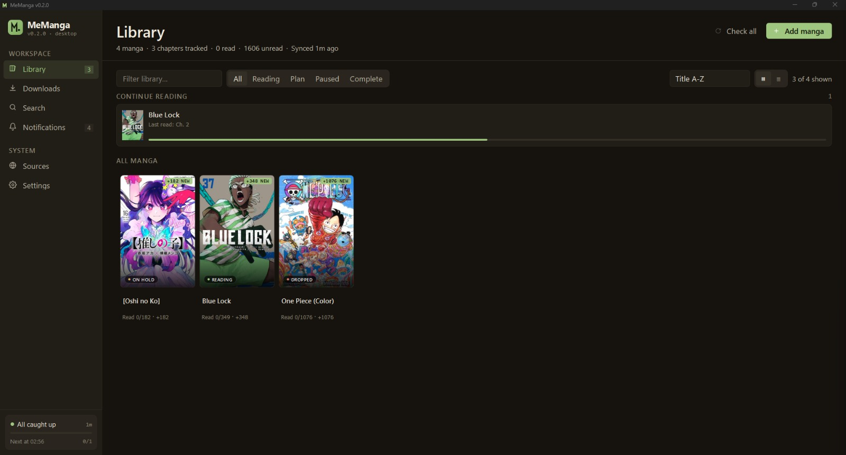The height and width of the screenshot is (455, 846).
Task: Open the One Piece (Color) cover card
Action: click(316, 231)
